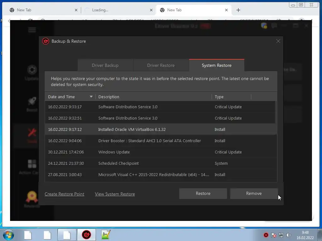
Task: Switch to the Driver Backup tab
Action: click(x=105, y=65)
